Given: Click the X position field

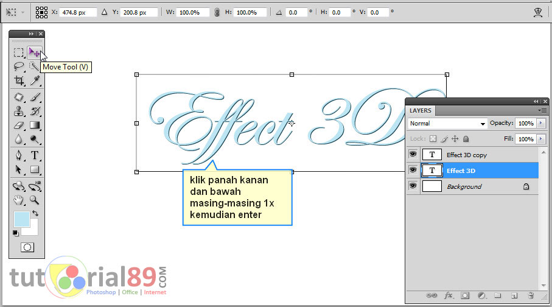Looking at the screenshot, I should click(78, 12).
